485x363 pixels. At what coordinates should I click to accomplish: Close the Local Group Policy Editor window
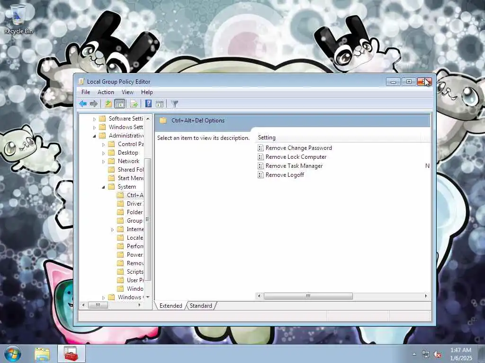tap(424, 82)
